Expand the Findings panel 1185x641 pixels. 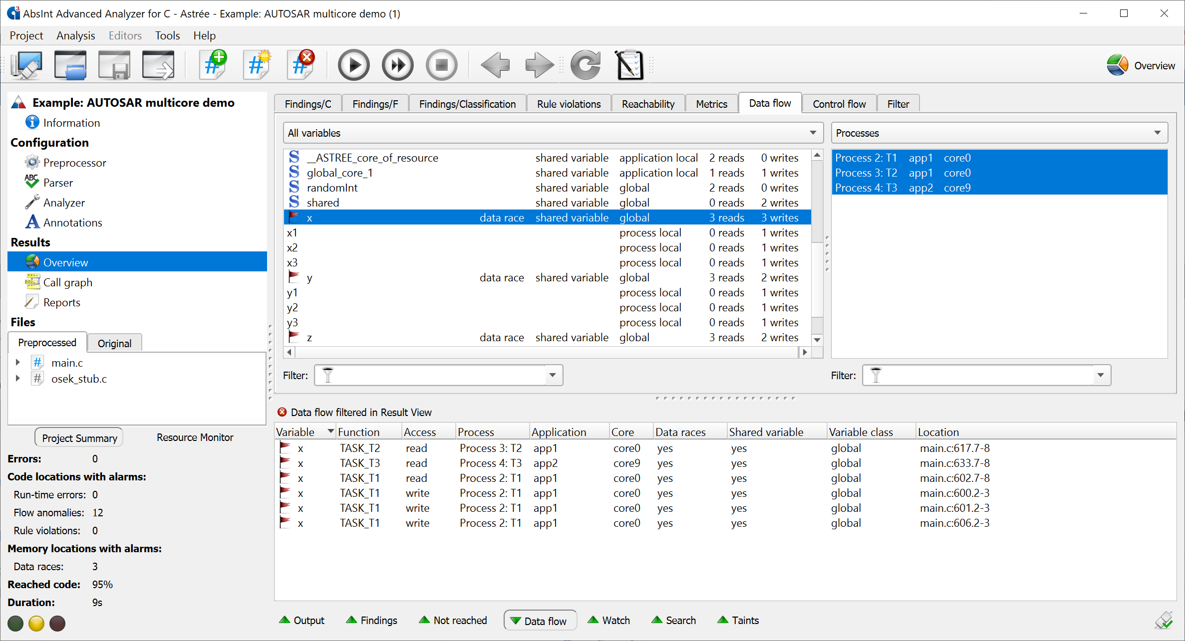[x=371, y=620]
